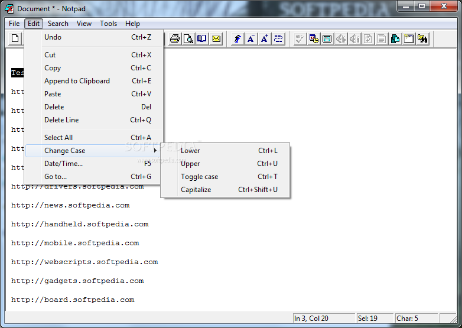This screenshot has height=328, width=462.
Task: Choose Date/Time... menu entry
Action: pyautogui.click(x=94, y=164)
